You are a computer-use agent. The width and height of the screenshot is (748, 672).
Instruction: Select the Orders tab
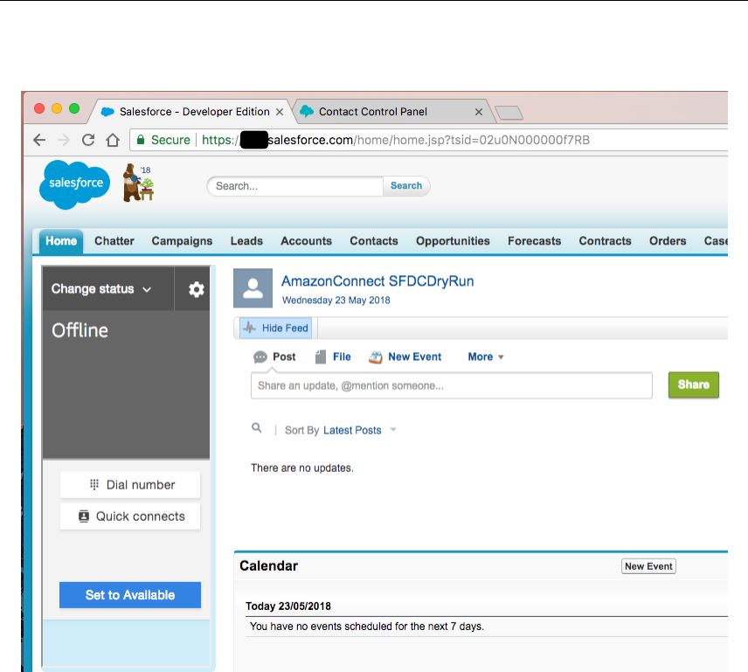coord(668,241)
